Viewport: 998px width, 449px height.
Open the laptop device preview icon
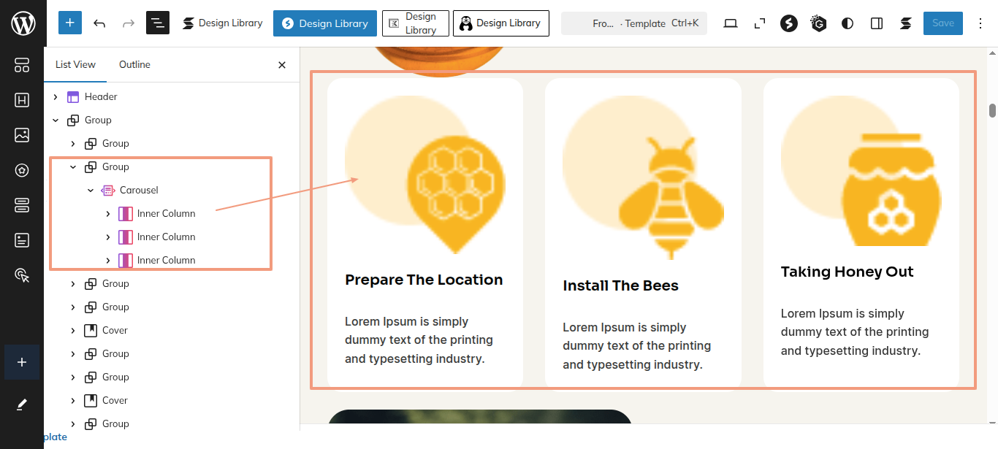pyautogui.click(x=730, y=23)
